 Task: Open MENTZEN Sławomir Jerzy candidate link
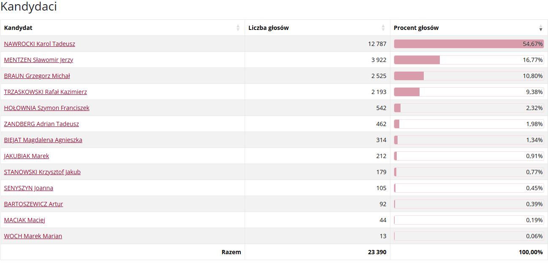38,60
